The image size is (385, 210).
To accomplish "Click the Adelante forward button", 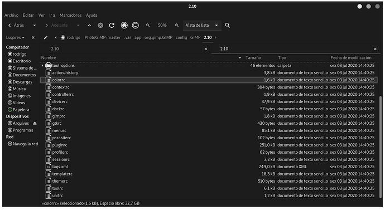I will click(x=56, y=25).
